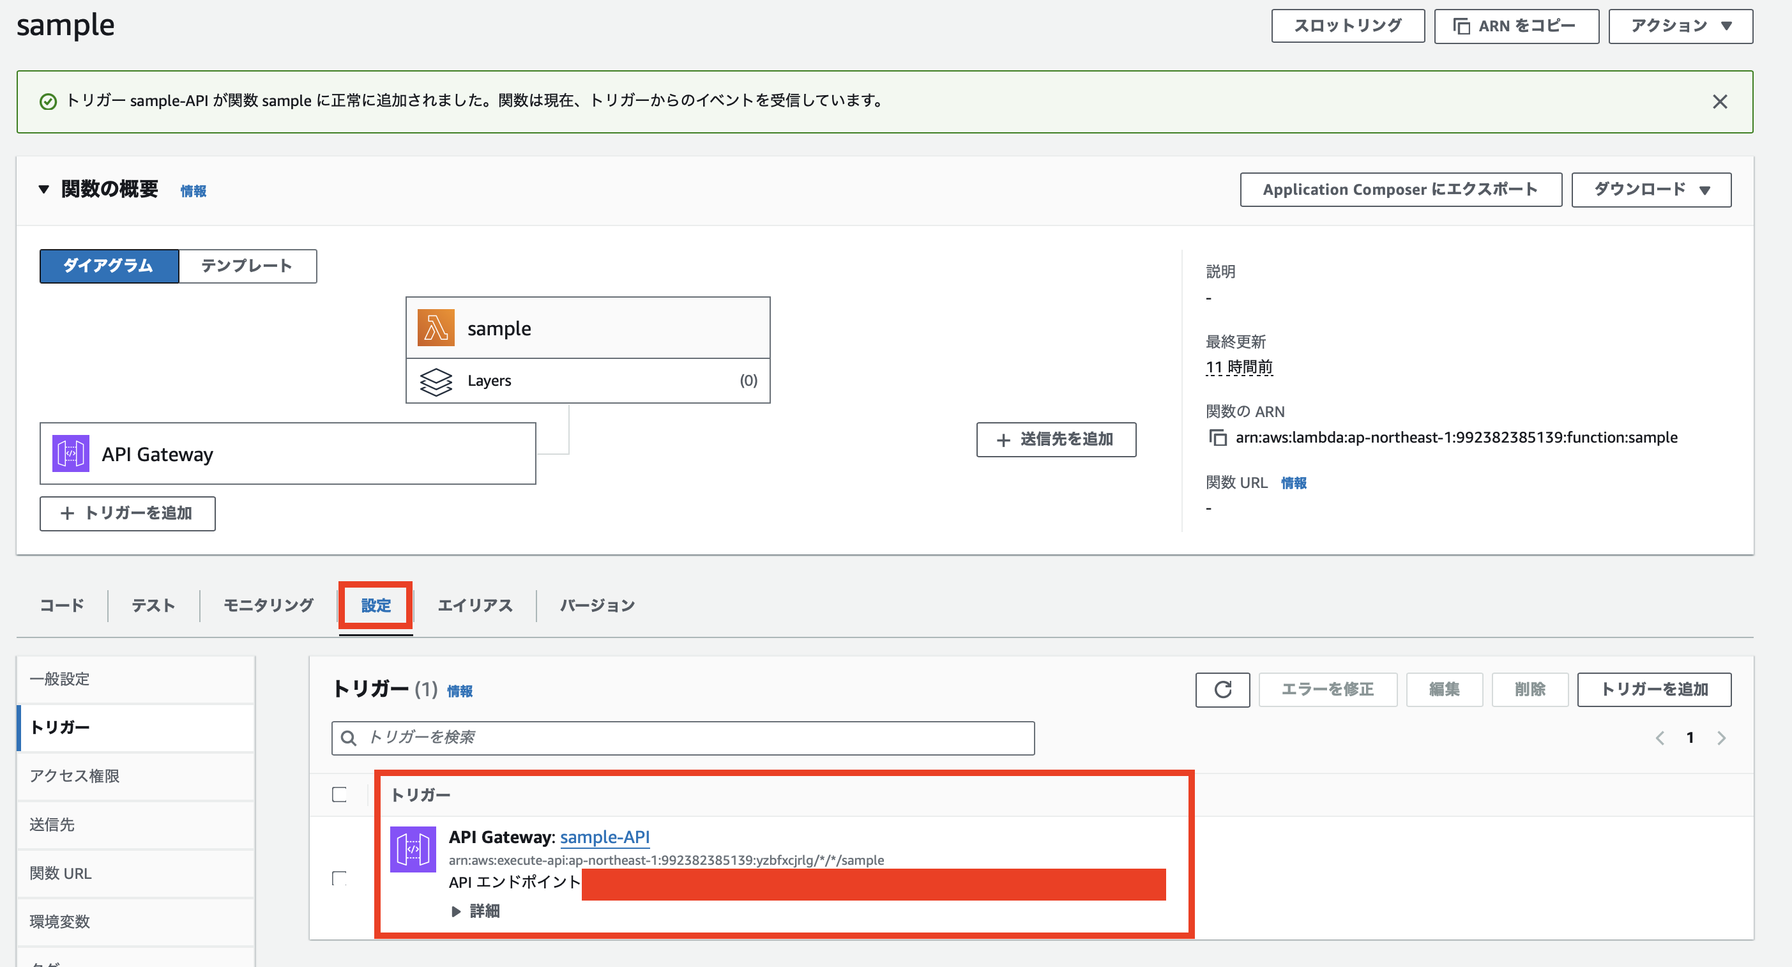This screenshot has height=967, width=1792.
Task: Click the copy icon beside function ARN
Action: (x=1217, y=438)
